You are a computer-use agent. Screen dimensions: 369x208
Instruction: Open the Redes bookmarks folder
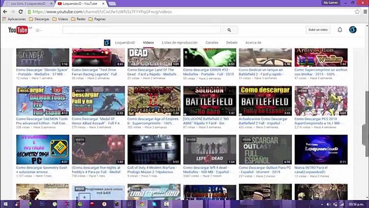tap(78, 19)
